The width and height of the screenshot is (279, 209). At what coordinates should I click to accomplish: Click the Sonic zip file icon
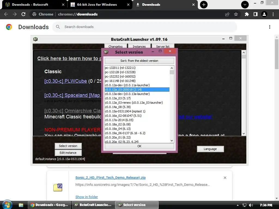coord(58,187)
